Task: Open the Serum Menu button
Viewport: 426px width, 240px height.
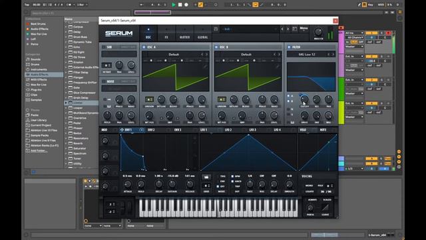Action: point(304,29)
